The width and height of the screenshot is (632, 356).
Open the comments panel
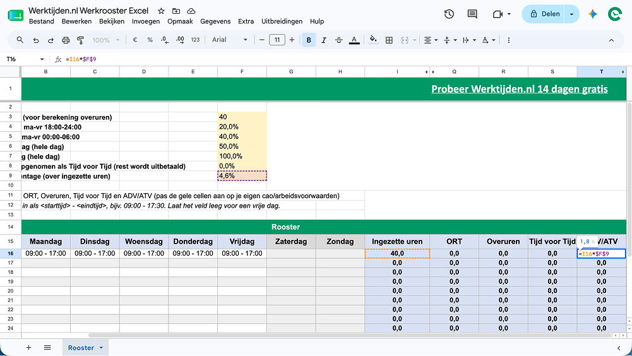tap(472, 14)
